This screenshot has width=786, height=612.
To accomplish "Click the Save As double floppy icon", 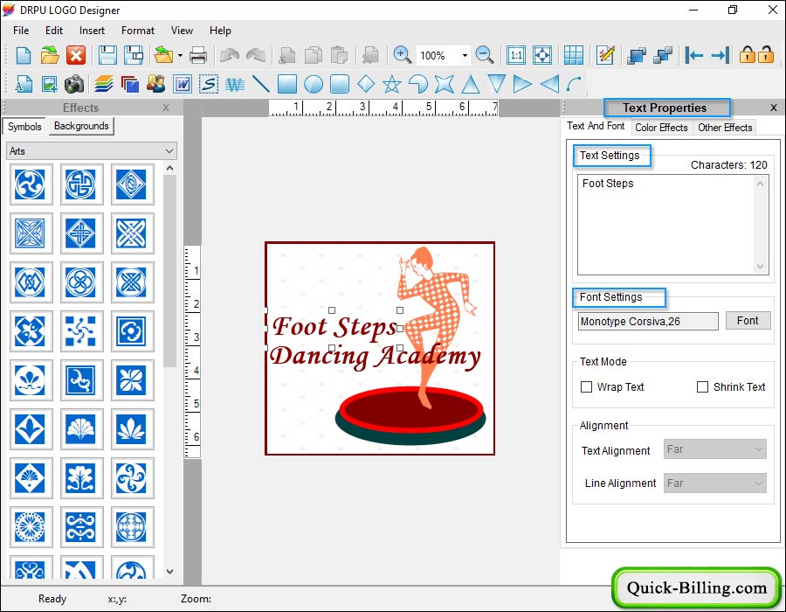I will 134,55.
